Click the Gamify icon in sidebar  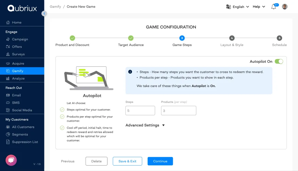(8, 71)
